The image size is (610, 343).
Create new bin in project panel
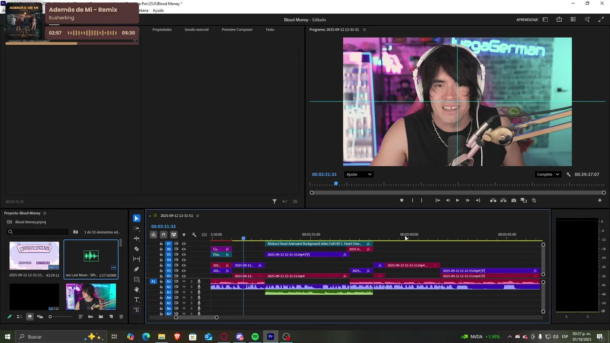point(101,317)
